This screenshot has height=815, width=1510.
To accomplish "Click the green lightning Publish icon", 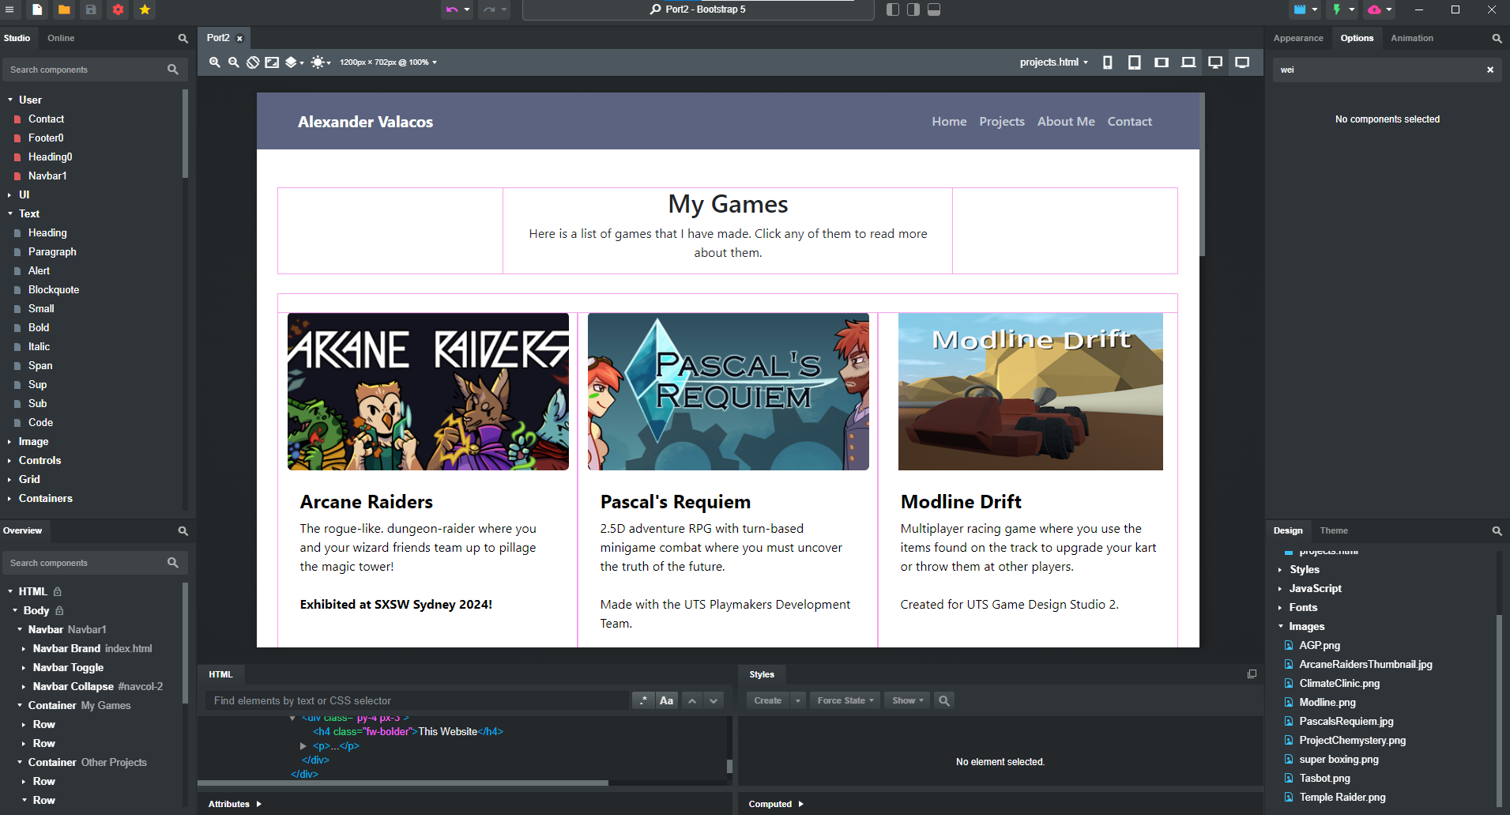I will pyautogui.click(x=1336, y=9).
